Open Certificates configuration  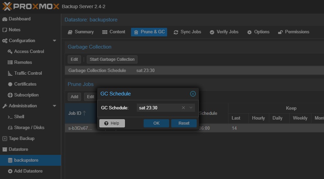pos(25,84)
